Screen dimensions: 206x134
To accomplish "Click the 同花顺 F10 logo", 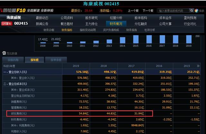I will click(x=13, y=10).
